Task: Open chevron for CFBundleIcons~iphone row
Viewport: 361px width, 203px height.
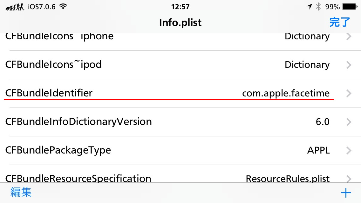Action: click(x=349, y=37)
